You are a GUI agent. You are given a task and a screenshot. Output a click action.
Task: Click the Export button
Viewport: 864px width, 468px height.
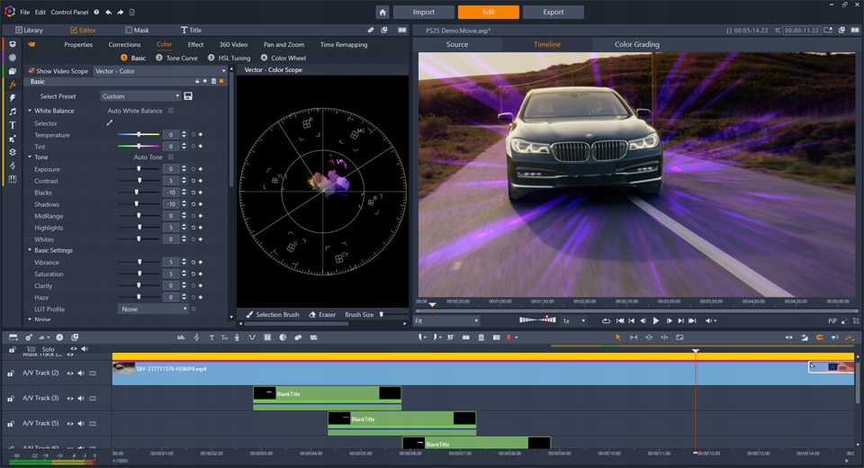[553, 12]
